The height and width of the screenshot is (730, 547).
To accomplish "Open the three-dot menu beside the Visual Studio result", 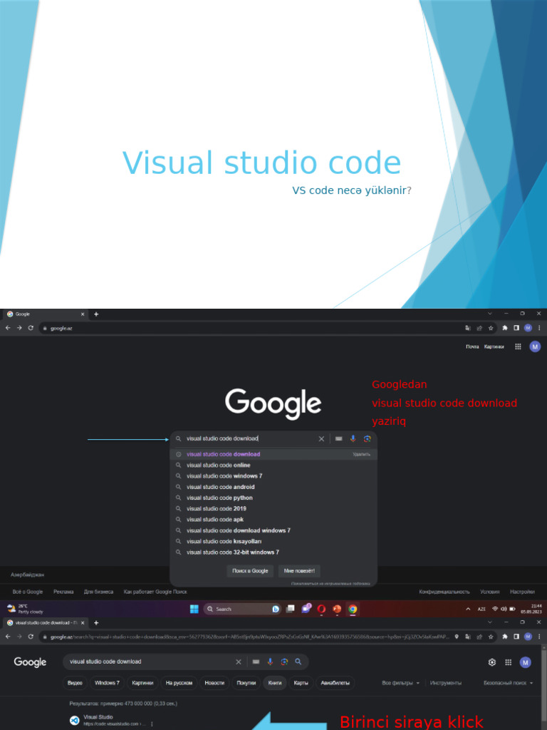I will click(152, 724).
